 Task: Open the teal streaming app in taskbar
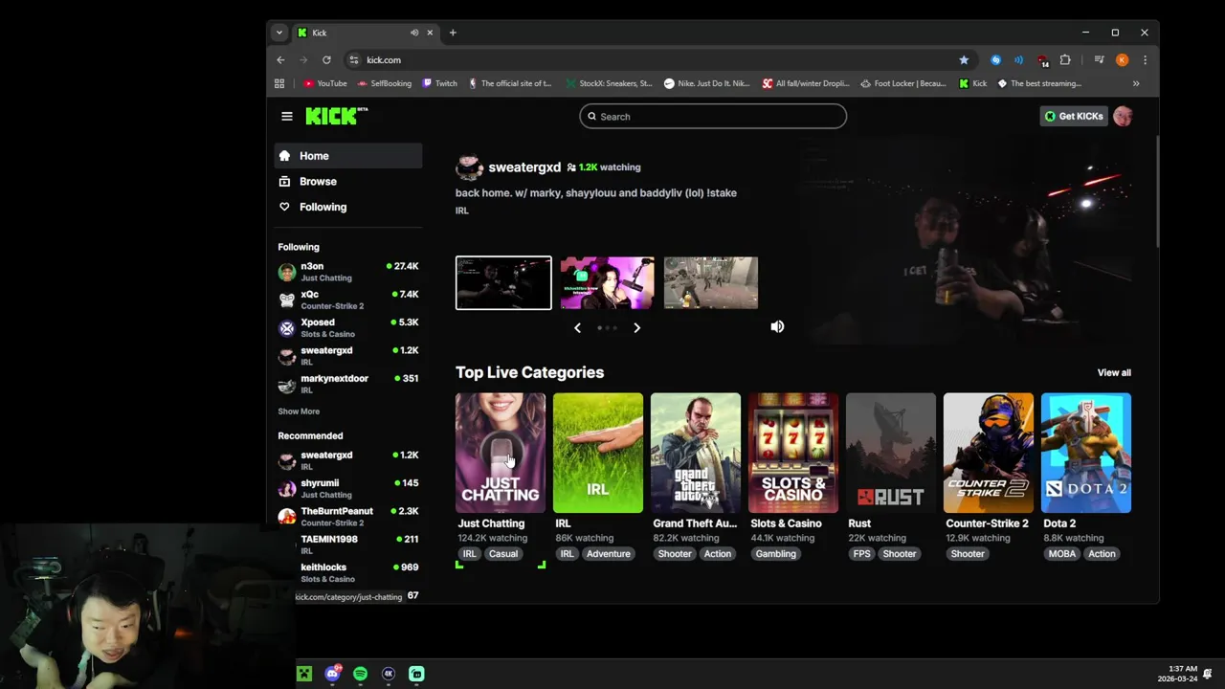416,674
